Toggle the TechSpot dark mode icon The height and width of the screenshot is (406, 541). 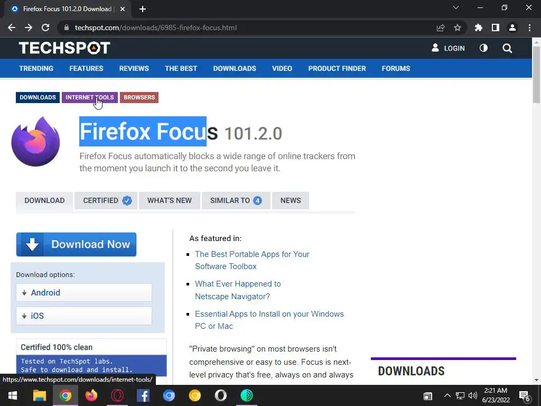484,48
